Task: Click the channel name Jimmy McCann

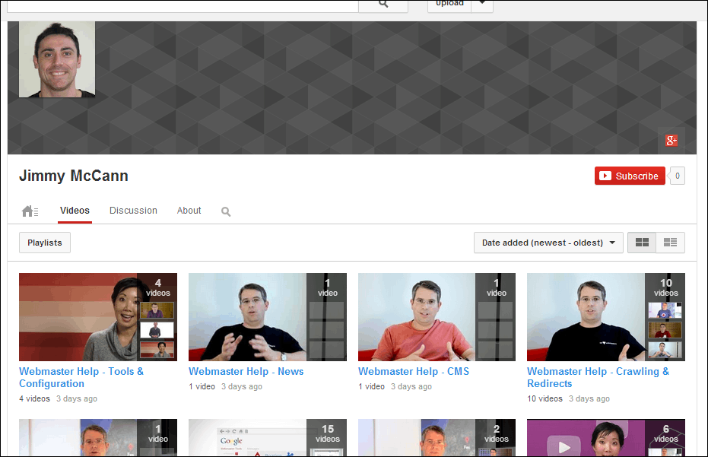Action: click(74, 176)
